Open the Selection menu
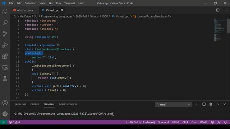The width and height of the screenshot is (230, 129). [30, 3]
